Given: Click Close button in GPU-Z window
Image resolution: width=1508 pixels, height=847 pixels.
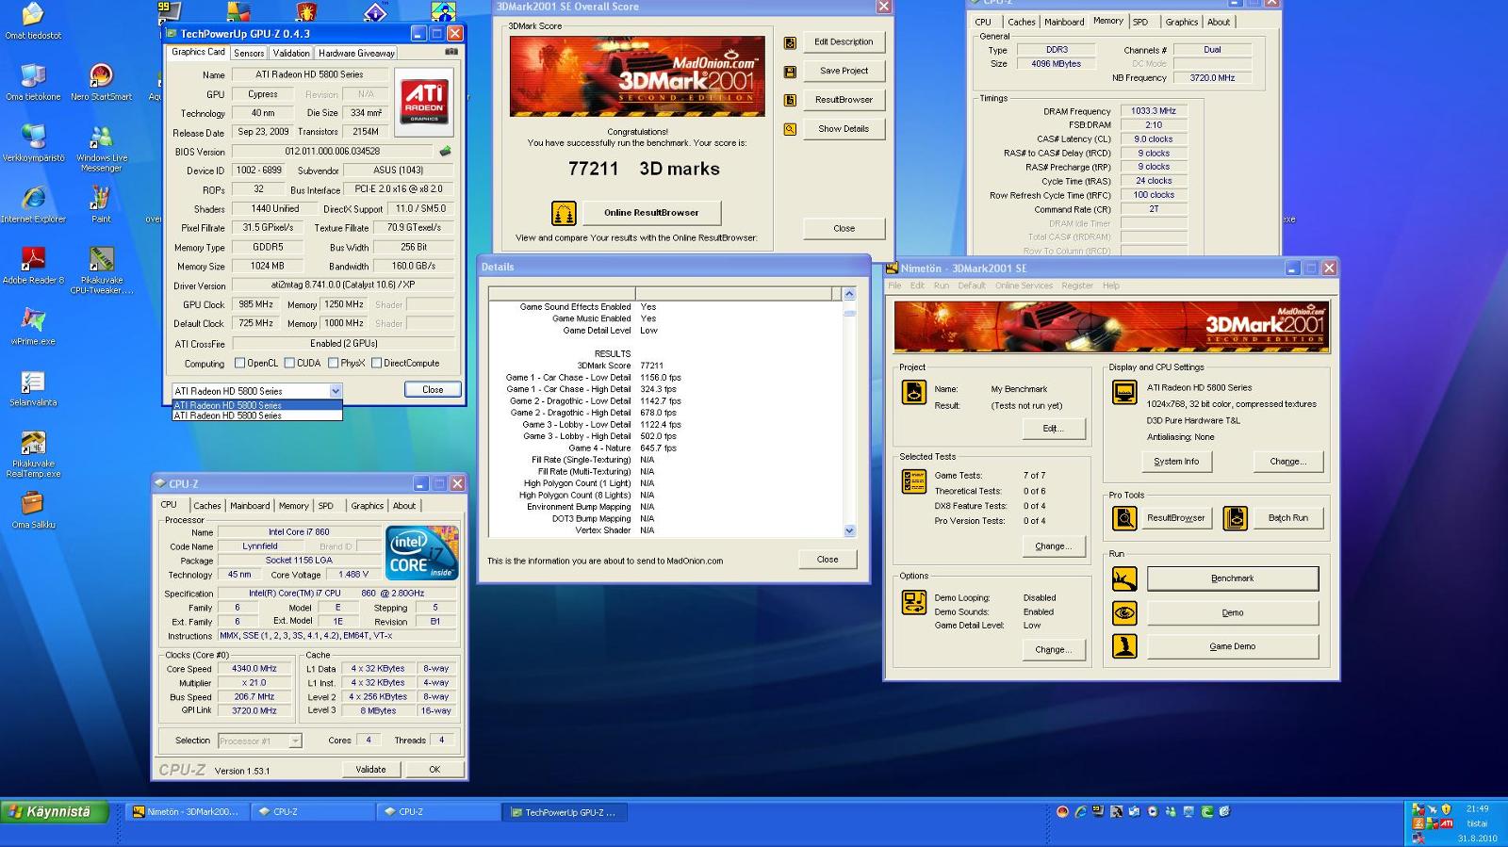Looking at the screenshot, I should tap(433, 389).
